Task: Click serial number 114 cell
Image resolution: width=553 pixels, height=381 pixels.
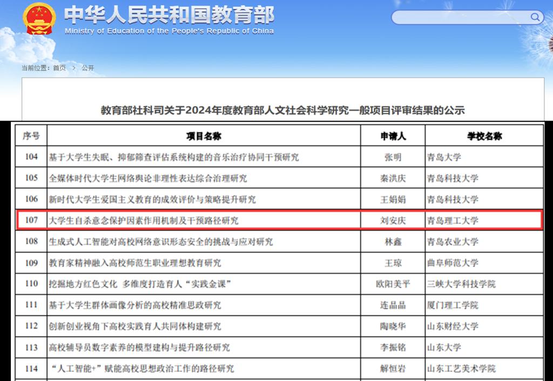Action: [31, 369]
